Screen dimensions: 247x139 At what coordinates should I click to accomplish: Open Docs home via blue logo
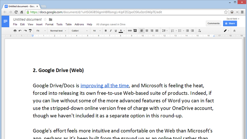pos(5,21)
